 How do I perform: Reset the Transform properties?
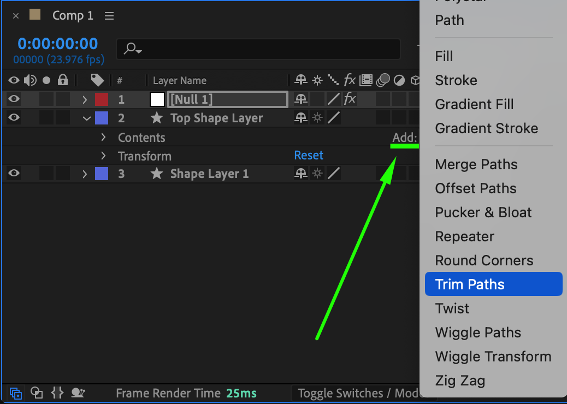309,155
